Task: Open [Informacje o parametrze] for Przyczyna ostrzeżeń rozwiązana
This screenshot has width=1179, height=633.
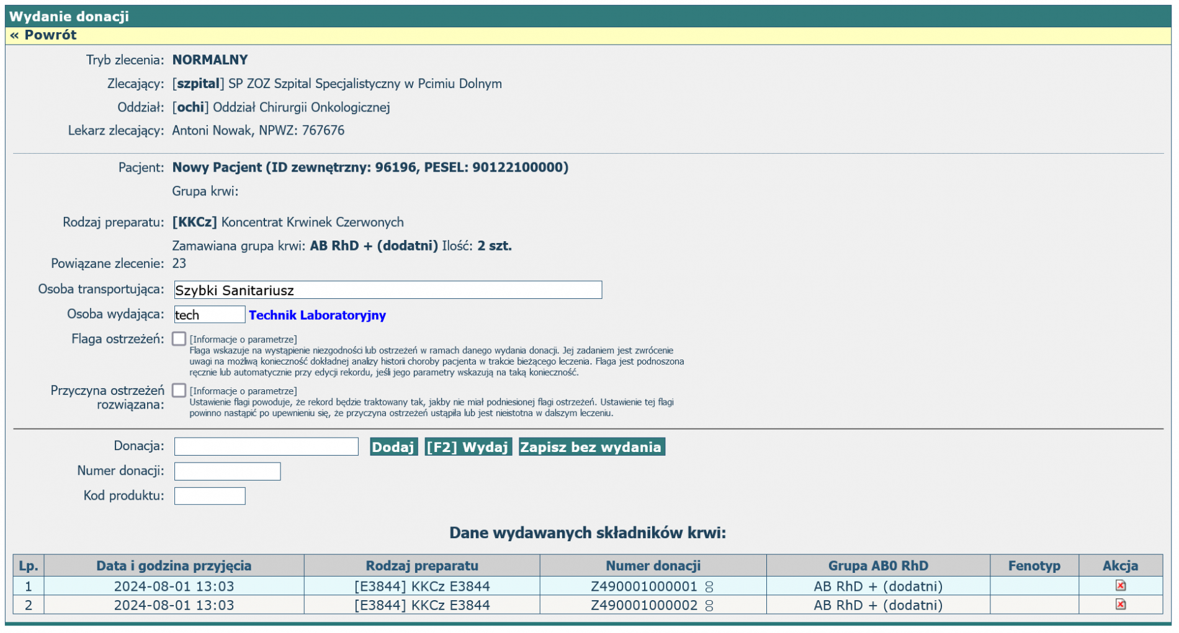Action: 243,391
